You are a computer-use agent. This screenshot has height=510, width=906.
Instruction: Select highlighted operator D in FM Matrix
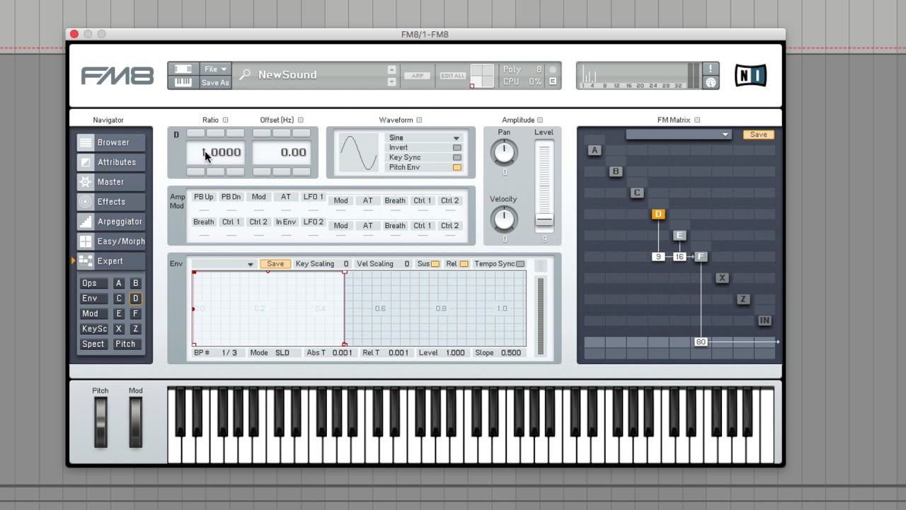click(x=658, y=214)
